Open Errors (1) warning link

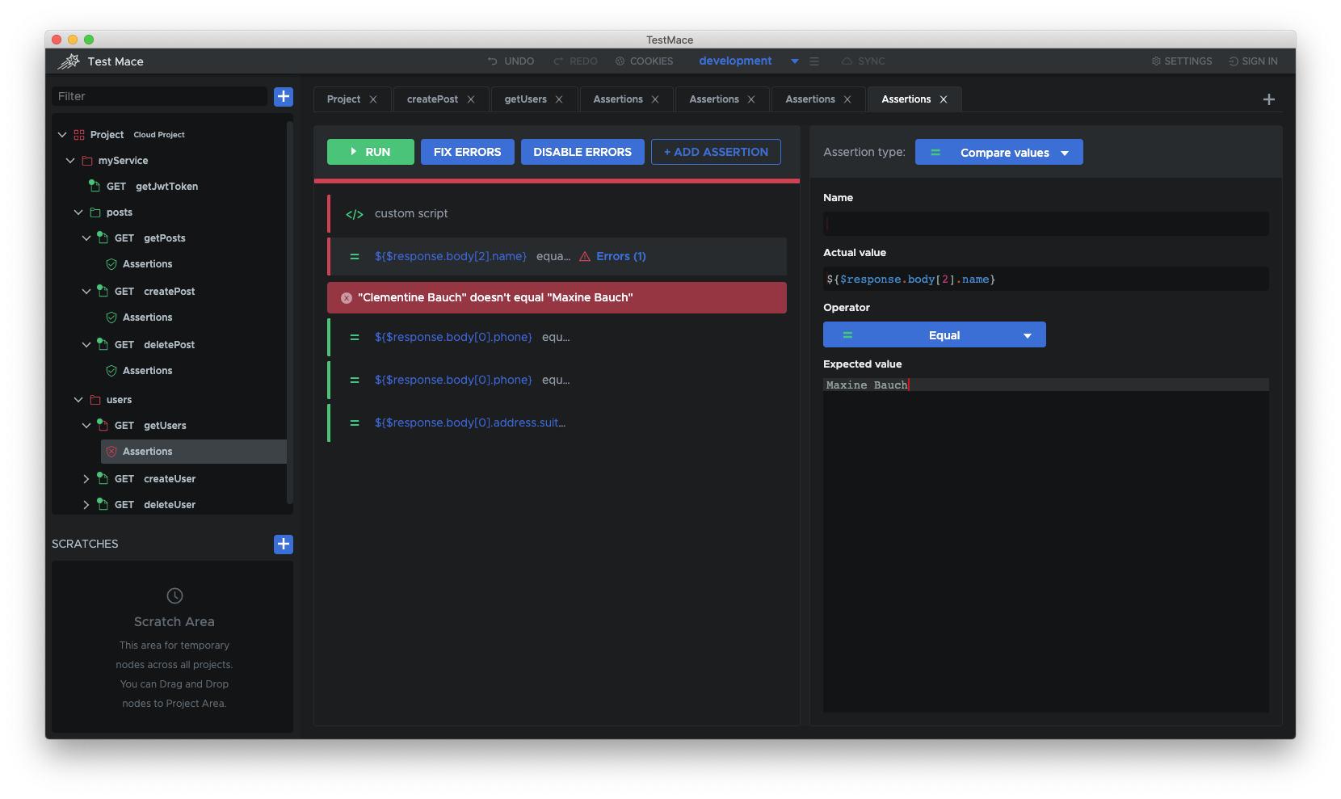[x=613, y=256]
